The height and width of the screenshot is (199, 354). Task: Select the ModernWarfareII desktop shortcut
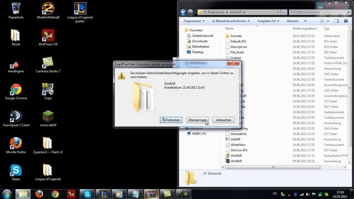click(48, 11)
